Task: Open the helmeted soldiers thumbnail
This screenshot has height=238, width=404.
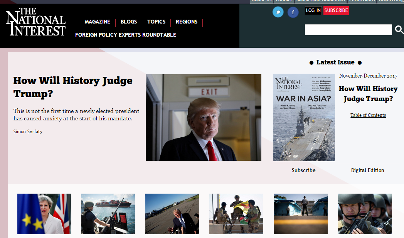Action: (x=365, y=214)
